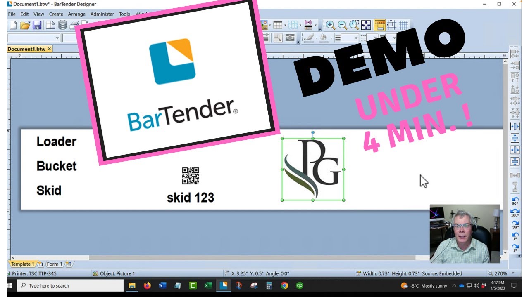Image resolution: width=529 pixels, height=297 pixels.
Task: Open the Arrange menu
Action: (77, 14)
